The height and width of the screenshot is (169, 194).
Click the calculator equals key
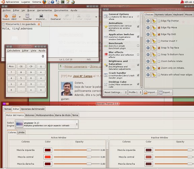tap(31, 90)
